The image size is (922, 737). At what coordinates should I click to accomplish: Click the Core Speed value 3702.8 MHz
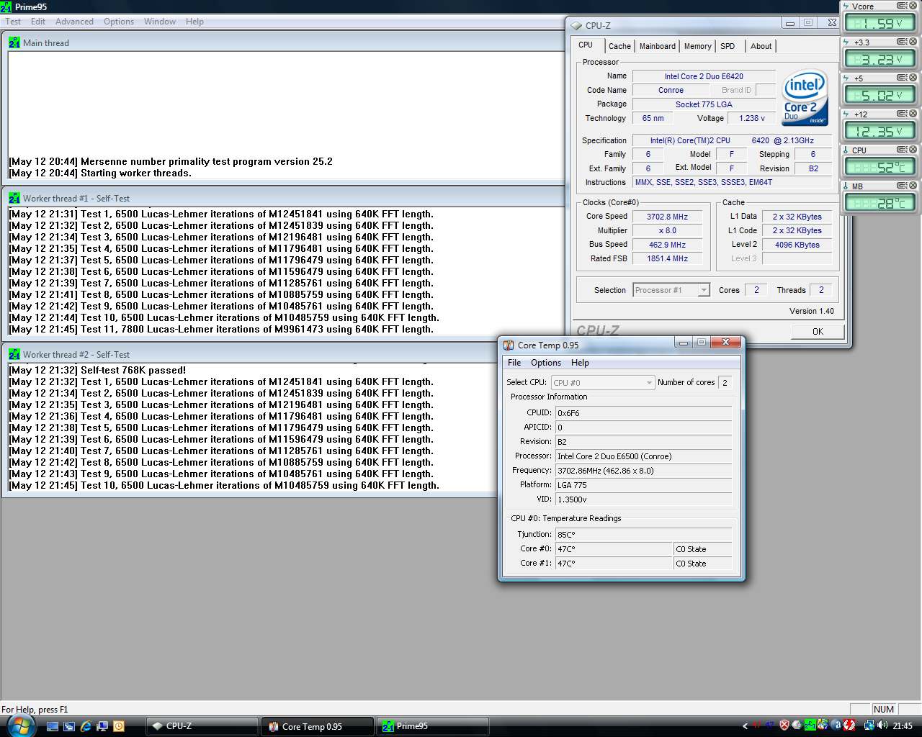667,217
